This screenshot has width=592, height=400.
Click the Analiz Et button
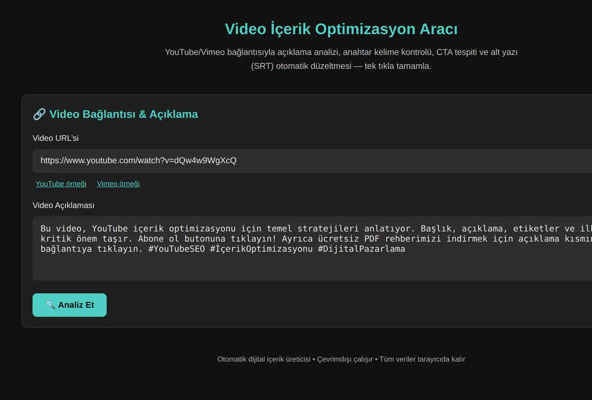[x=70, y=305]
